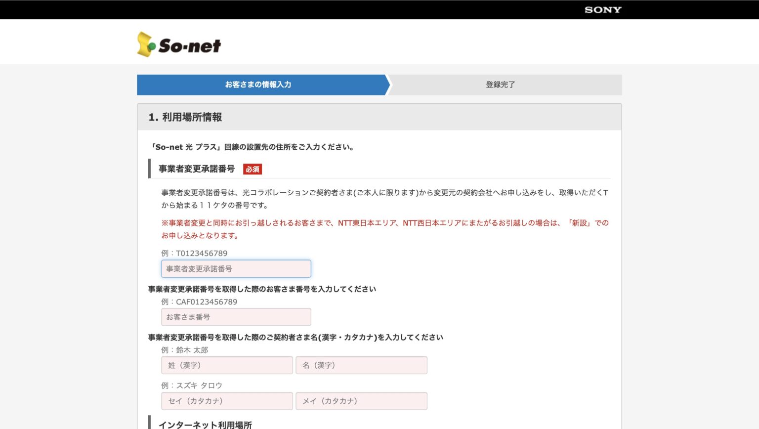Click the メイ（カタカナ）input field
The width and height of the screenshot is (759, 429).
(x=361, y=401)
